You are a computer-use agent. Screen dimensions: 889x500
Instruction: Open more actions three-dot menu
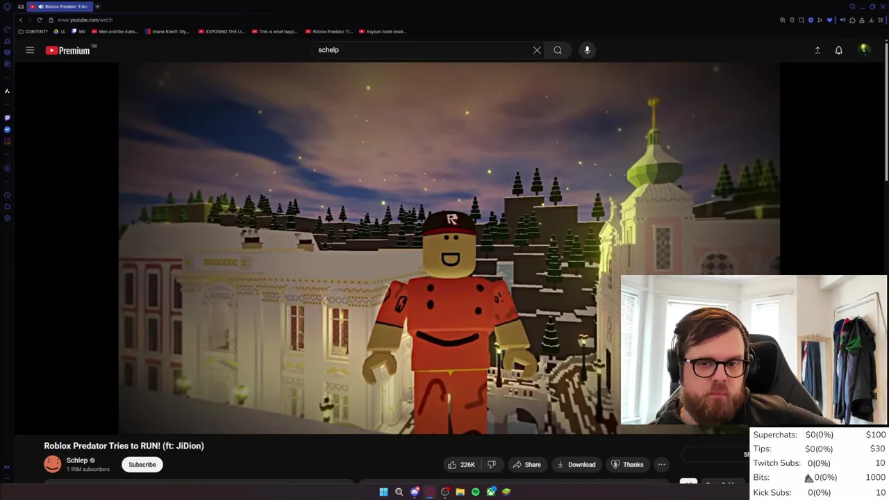point(661,465)
